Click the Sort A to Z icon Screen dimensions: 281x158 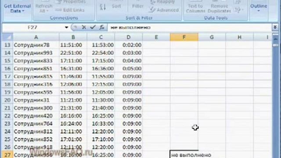(x=103, y=7)
